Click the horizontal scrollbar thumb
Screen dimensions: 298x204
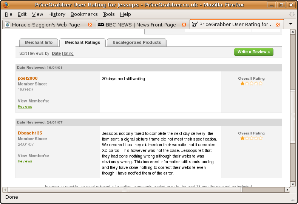(x=125, y=190)
